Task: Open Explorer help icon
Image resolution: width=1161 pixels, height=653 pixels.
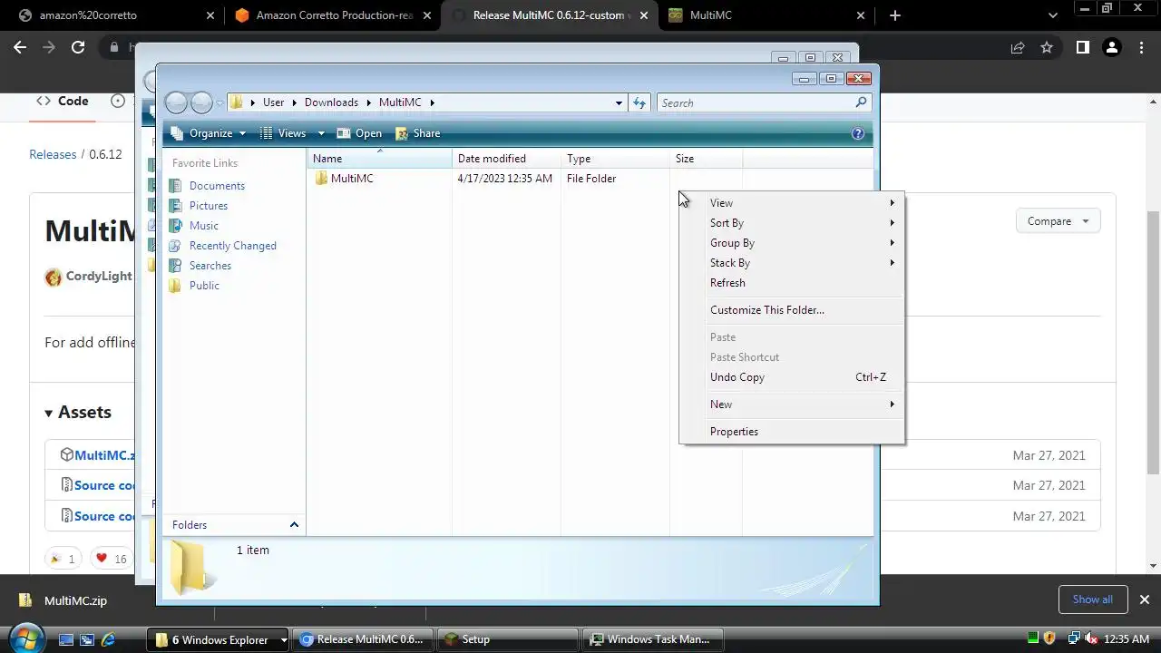Action: pyautogui.click(x=858, y=133)
